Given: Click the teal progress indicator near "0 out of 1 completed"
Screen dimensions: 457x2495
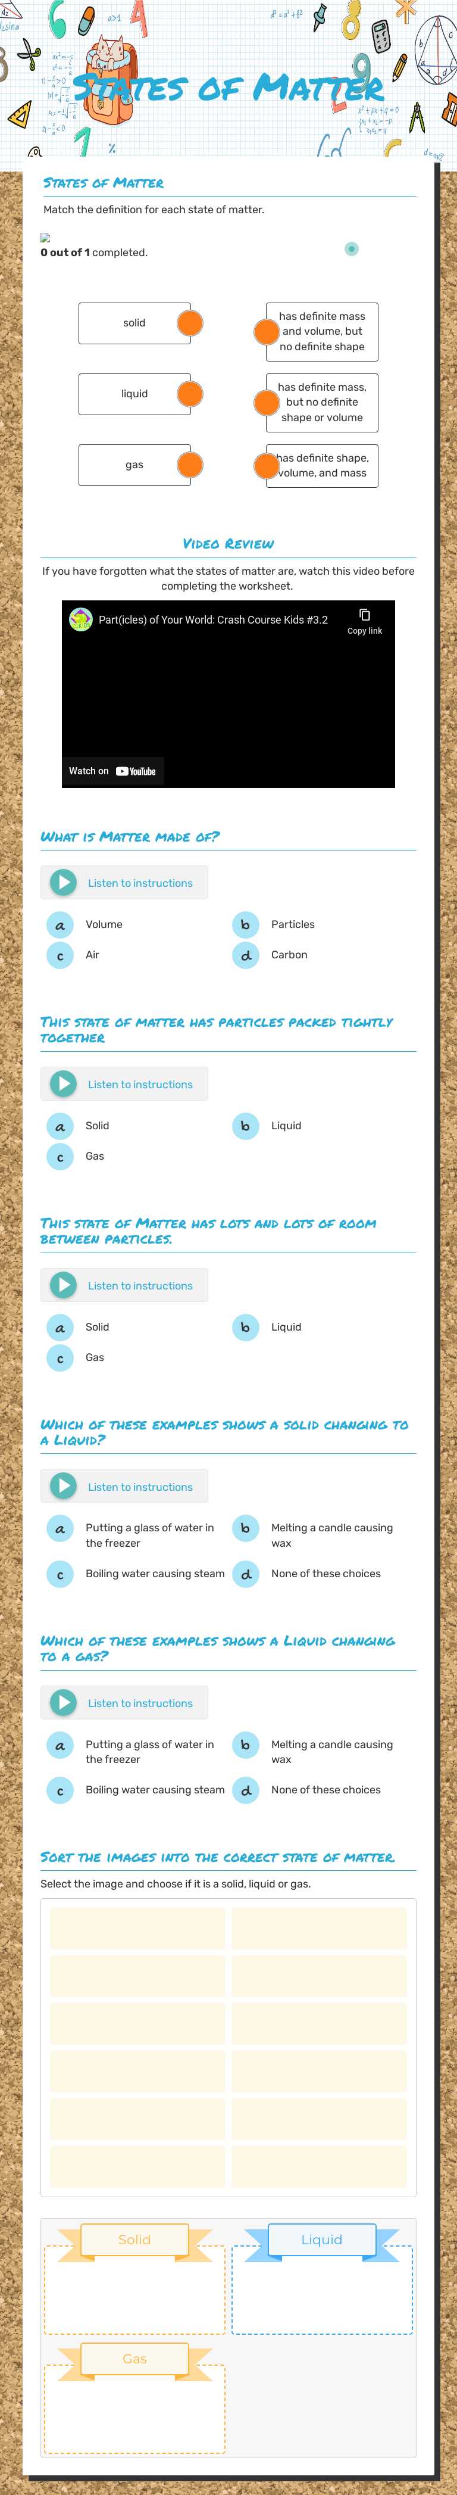Looking at the screenshot, I should 350,248.
